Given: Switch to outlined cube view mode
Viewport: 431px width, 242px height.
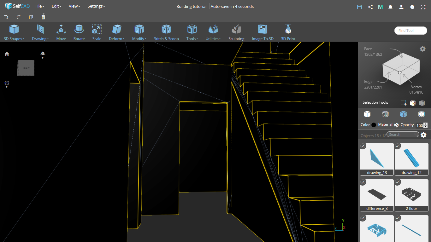Looking at the screenshot, I should tap(422, 114).
